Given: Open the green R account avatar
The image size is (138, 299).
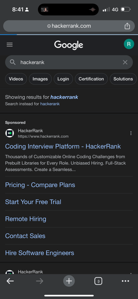Looking at the screenshot, I should 129,44.
